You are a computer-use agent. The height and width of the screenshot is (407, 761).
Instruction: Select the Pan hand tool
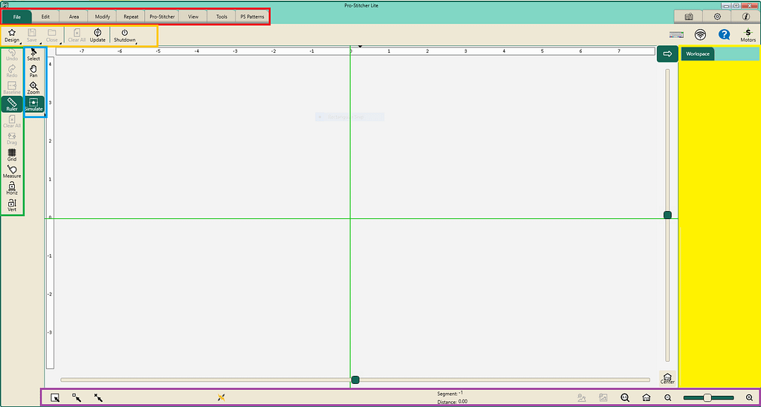[x=33, y=70]
